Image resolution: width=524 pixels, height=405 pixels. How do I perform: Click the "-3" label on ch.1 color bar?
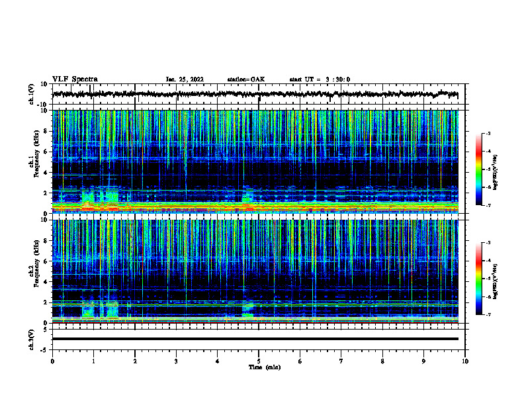point(488,133)
